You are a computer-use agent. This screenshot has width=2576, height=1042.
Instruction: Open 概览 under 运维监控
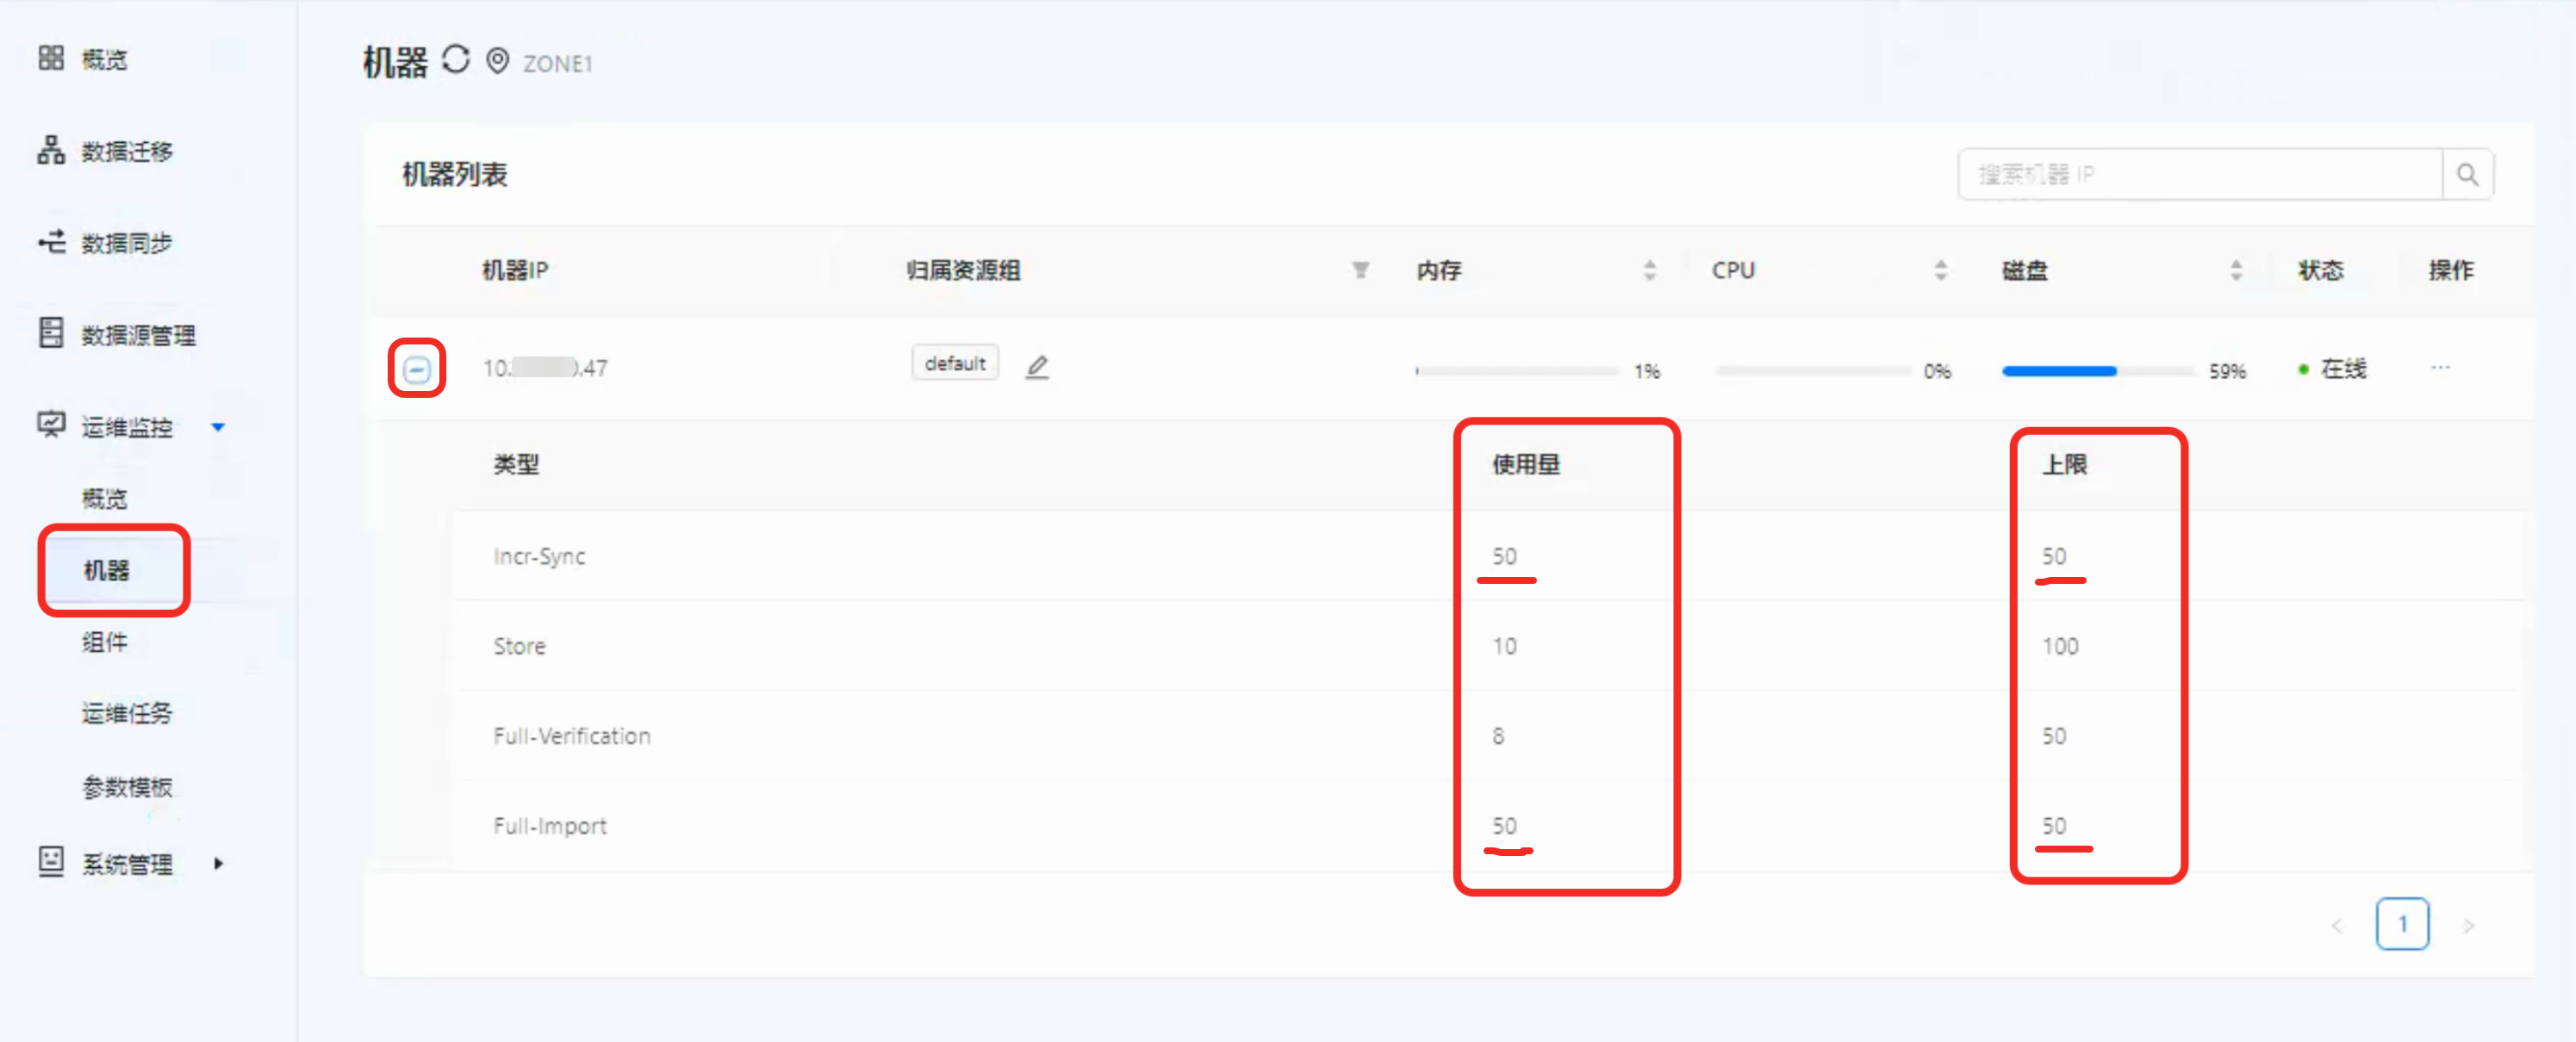click(105, 498)
